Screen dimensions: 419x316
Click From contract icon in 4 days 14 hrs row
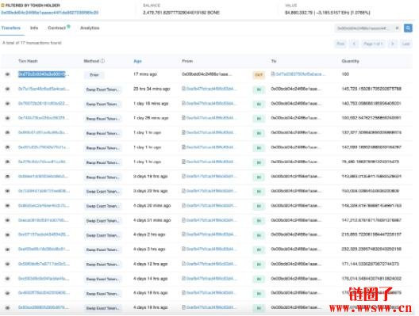[x=183, y=279]
